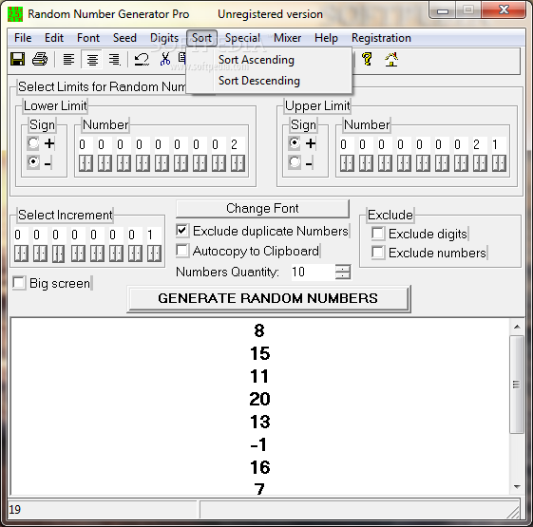This screenshot has width=533, height=527.
Task: Open the Digits menu
Action: pyautogui.click(x=164, y=38)
